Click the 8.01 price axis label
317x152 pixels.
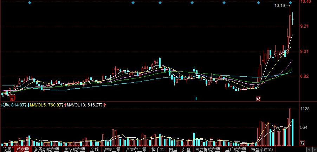click(304, 51)
